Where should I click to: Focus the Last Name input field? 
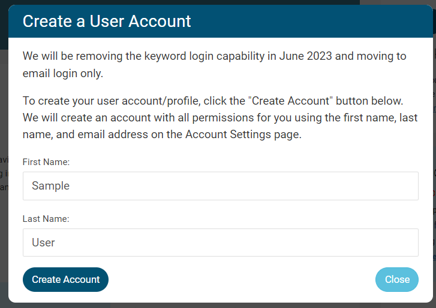click(220, 242)
